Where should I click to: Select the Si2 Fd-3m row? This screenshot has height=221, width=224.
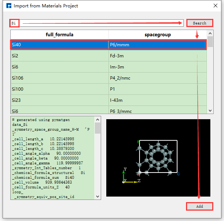(x=59, y=56)
